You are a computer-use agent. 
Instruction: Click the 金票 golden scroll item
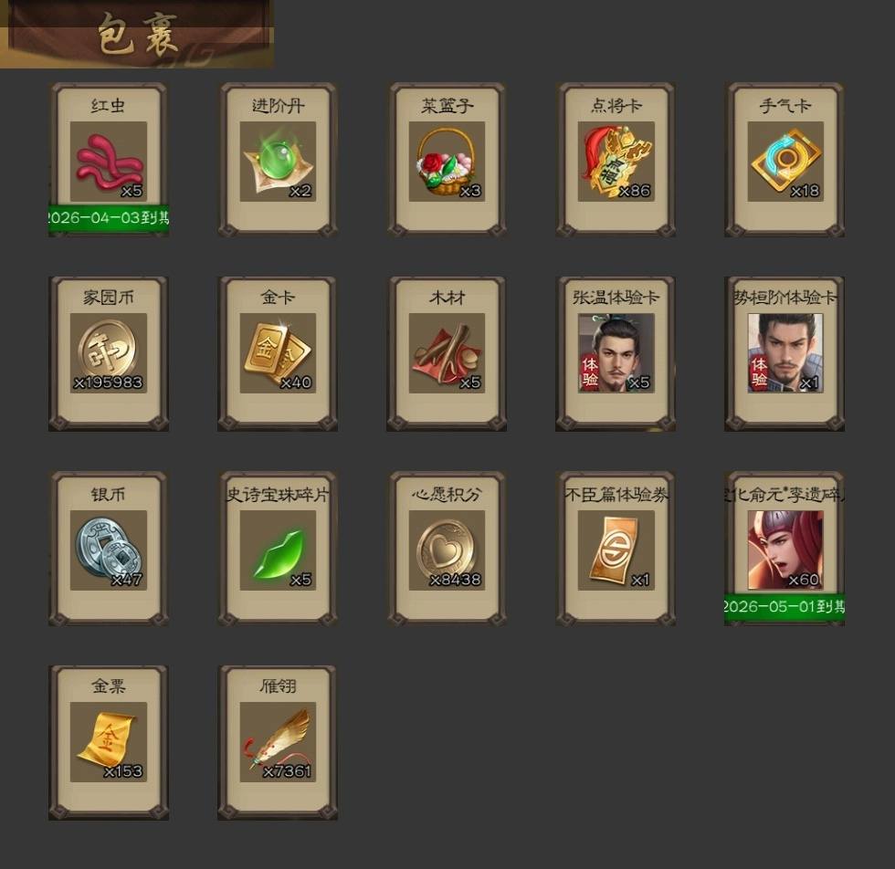click(x=109, y=742)
